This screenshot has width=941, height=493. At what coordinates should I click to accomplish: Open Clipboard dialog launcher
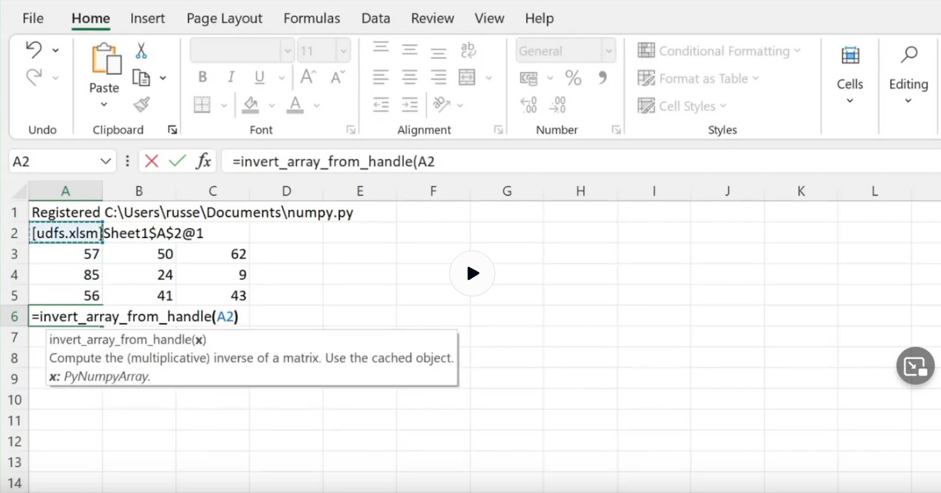[172, 130]
